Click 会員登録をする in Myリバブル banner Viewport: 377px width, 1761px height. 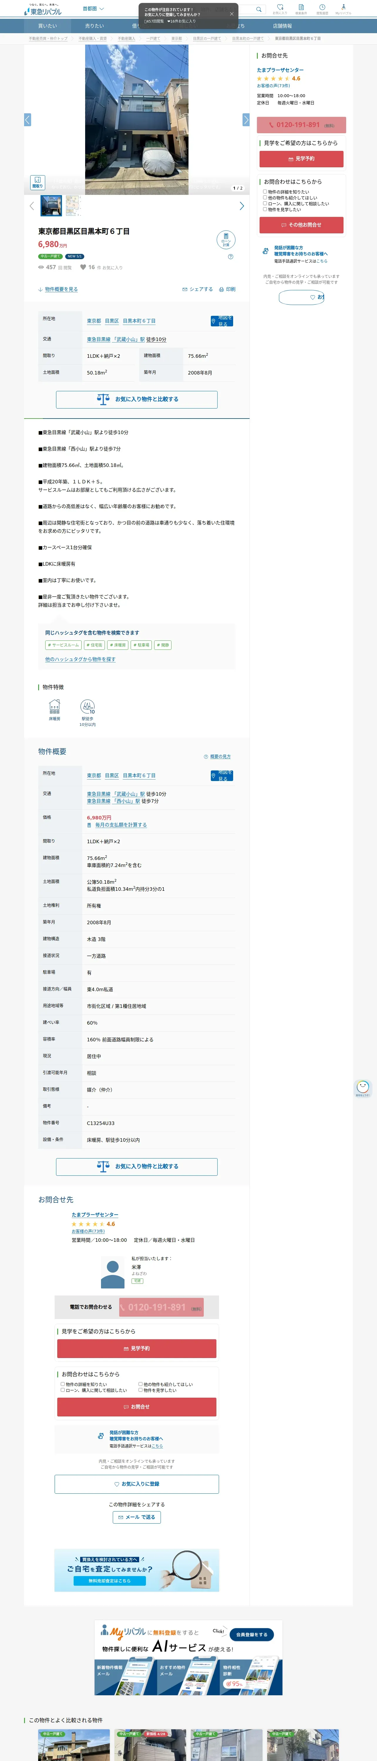(252, 1635)
